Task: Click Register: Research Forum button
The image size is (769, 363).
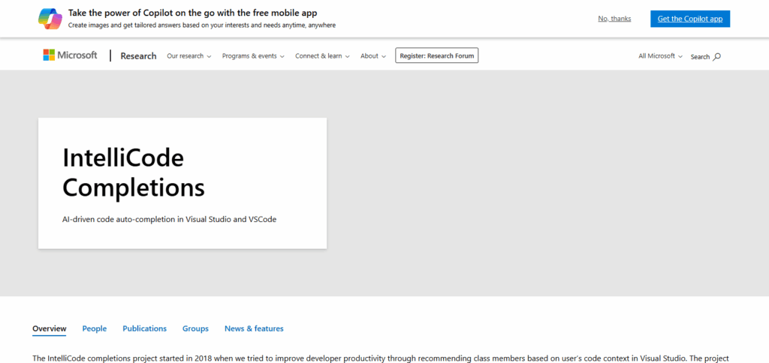Action: click(436, 55)
